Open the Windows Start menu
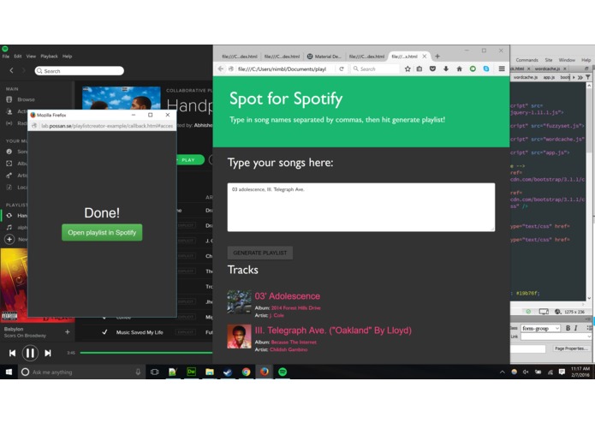 pyautogui.click(x=9, y=372)
